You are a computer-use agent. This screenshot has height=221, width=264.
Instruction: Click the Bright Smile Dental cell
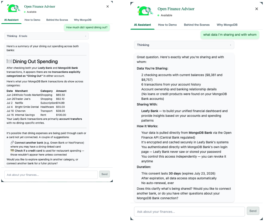pos(27,107)
